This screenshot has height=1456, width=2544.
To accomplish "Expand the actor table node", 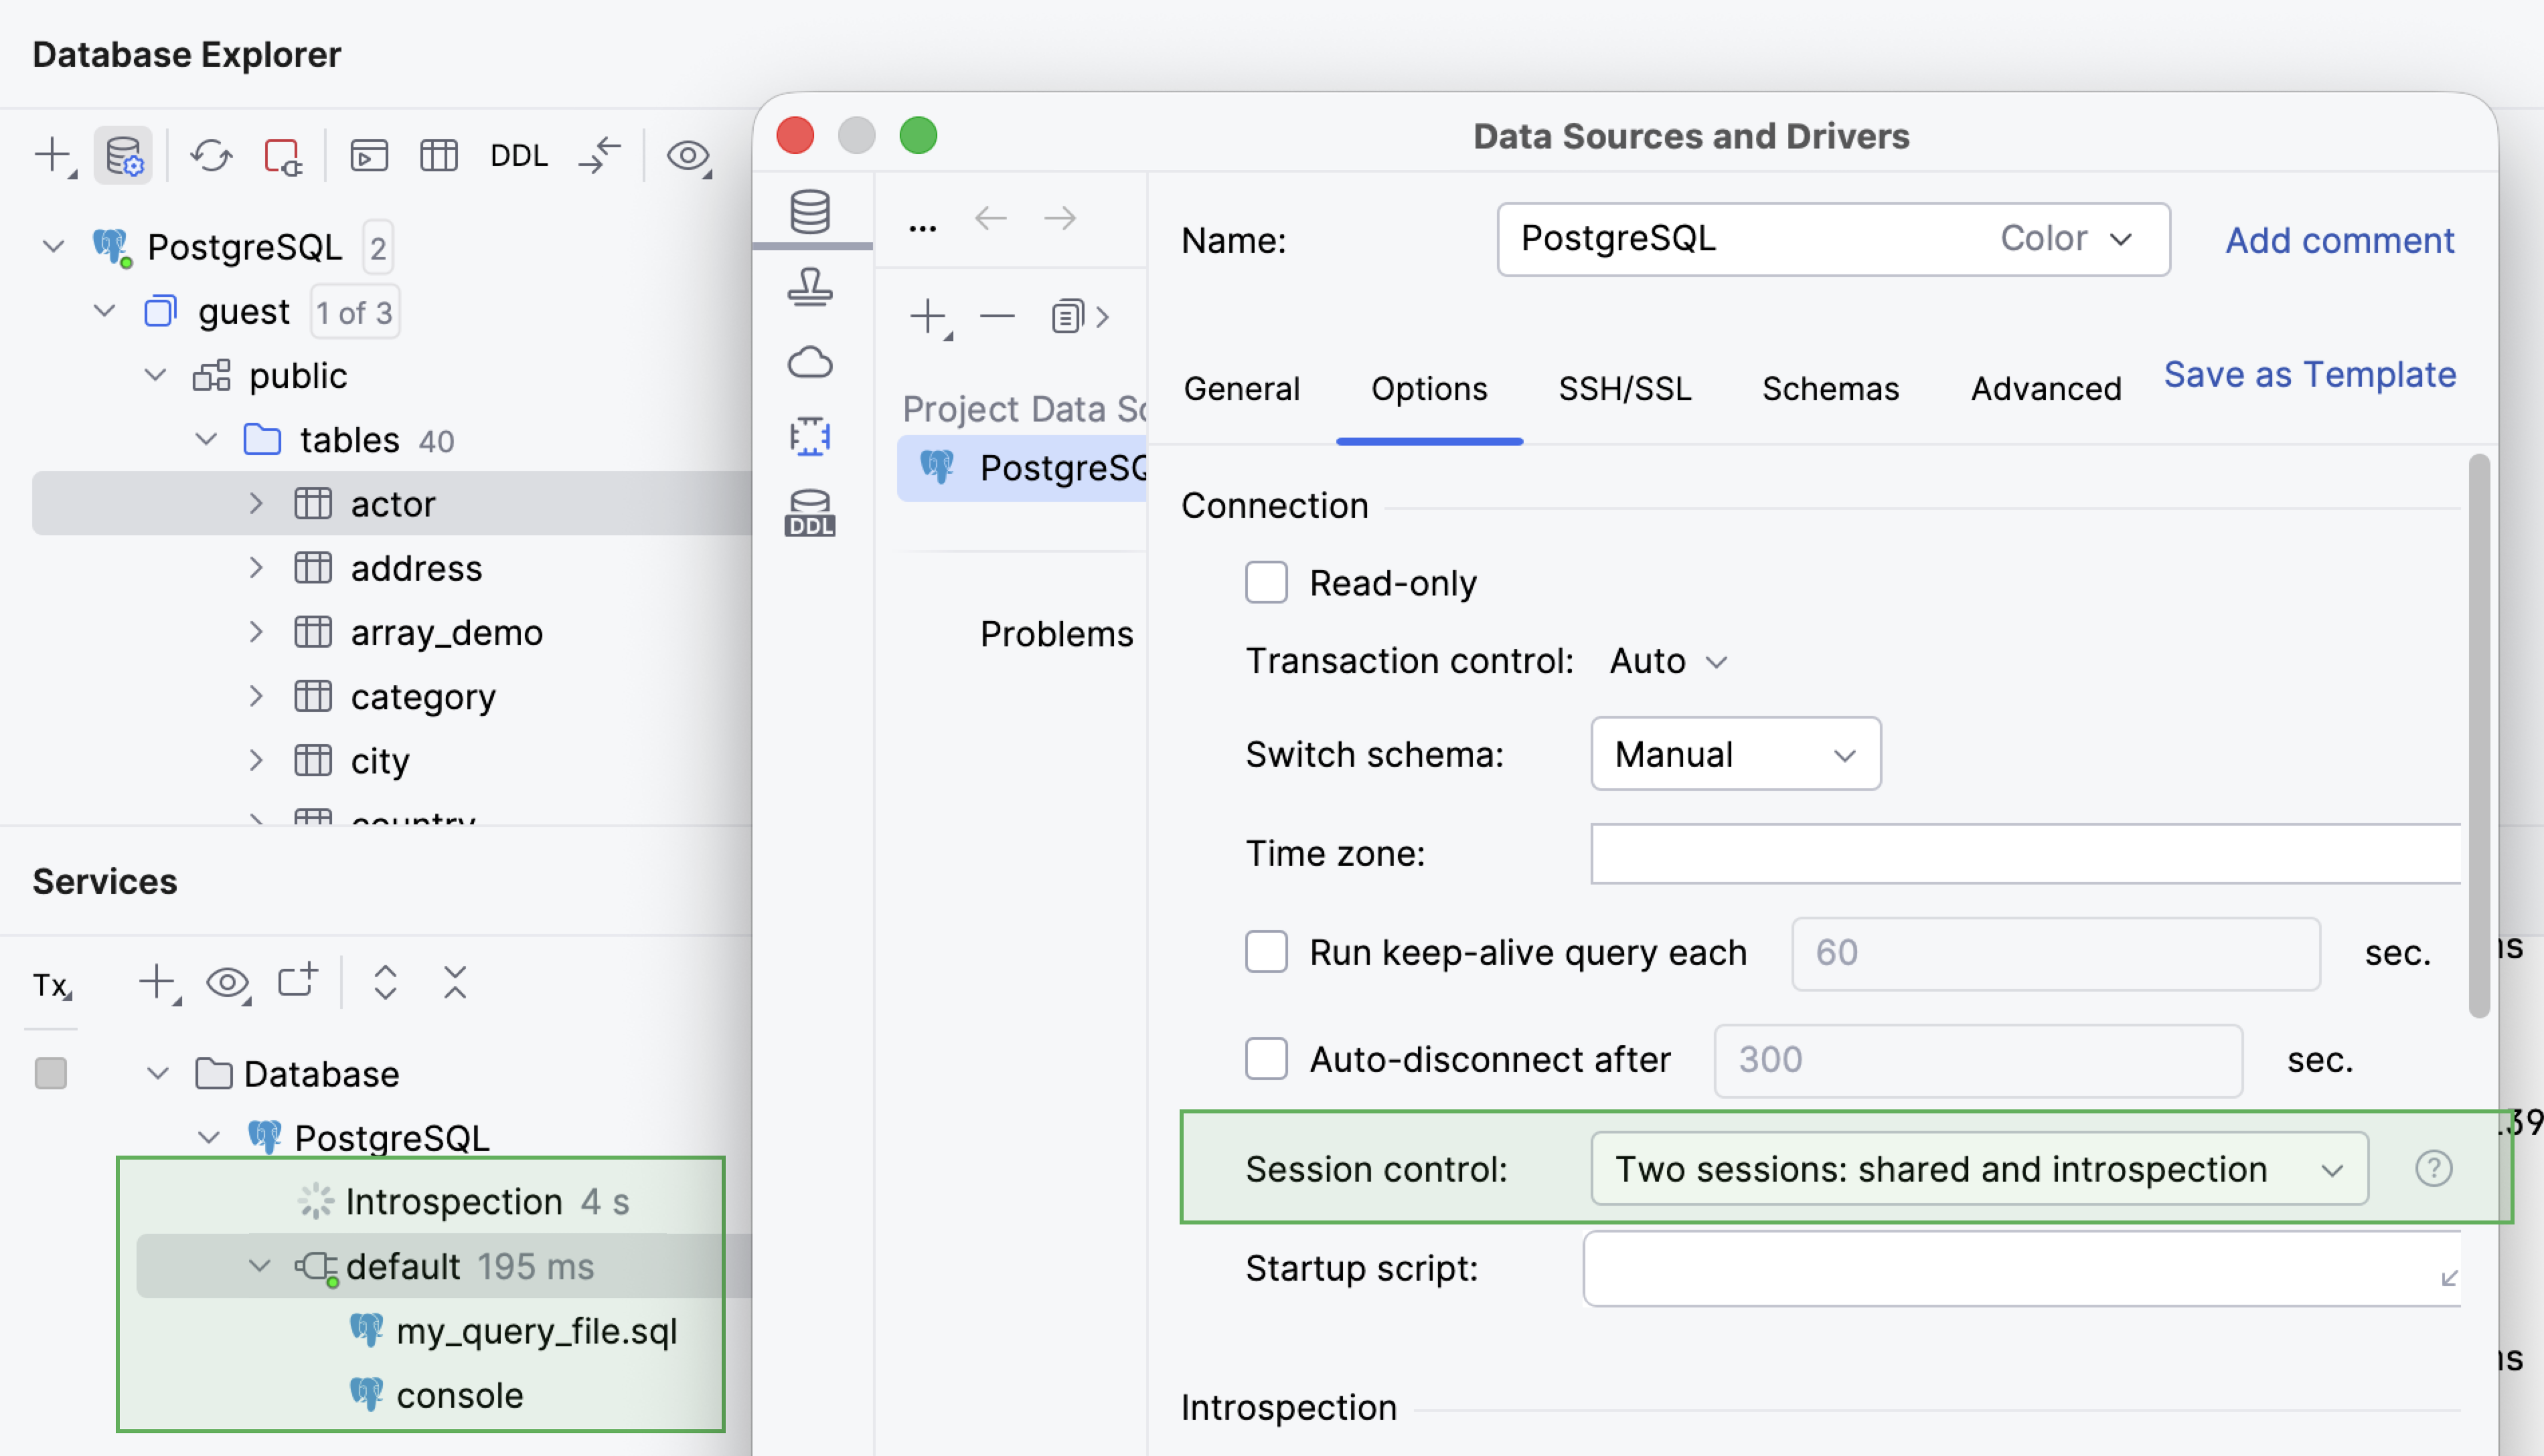I will pyautogui.click(x=256, y=503).
